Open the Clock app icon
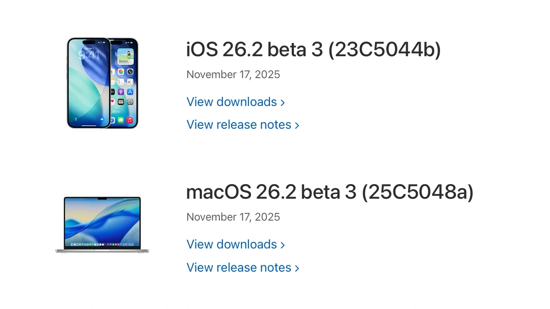 point(130,82)
